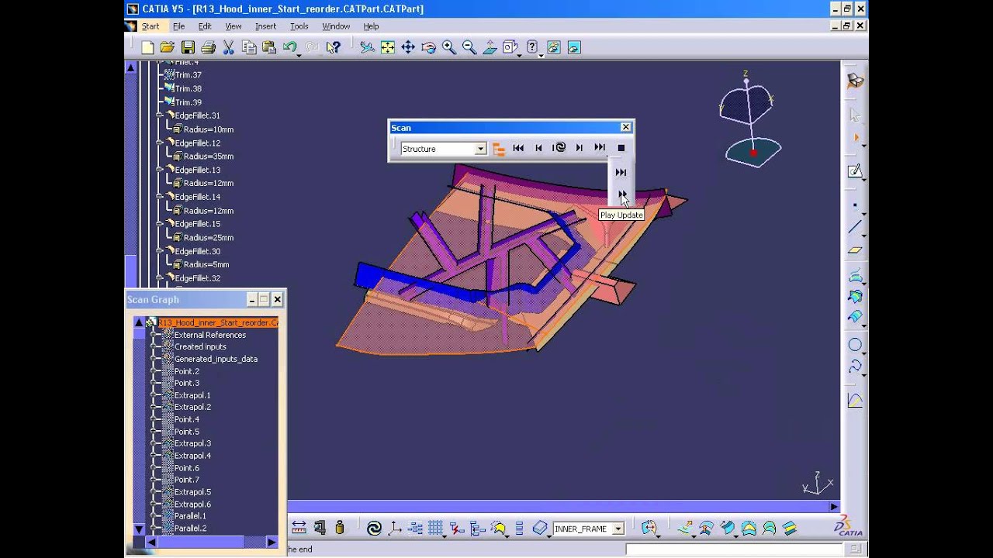Select Parallel.1 in Scan Graph

[x=190, y=516]
